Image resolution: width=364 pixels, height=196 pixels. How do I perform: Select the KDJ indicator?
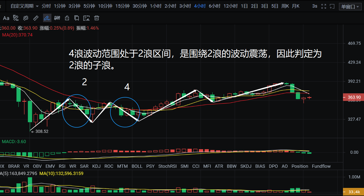(96, 166)
